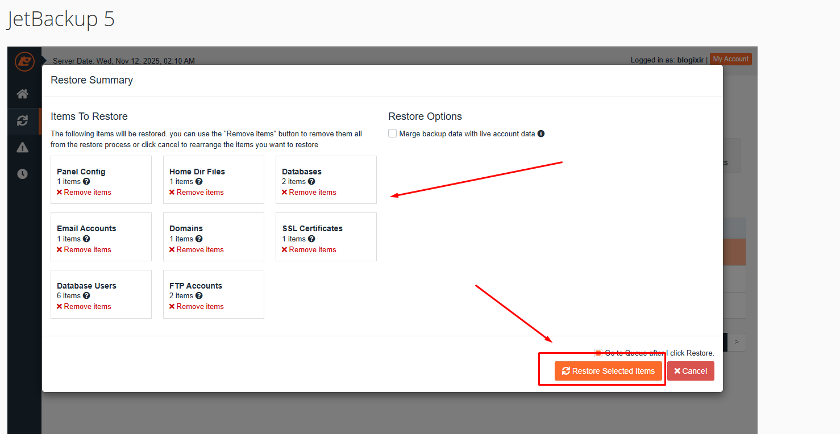Remove items from FTP Accounts
The height and width of the screenshot is (434, 840).
(x=196, y=307)
